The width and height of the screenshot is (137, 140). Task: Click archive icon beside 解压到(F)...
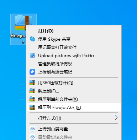coord(32,91)
